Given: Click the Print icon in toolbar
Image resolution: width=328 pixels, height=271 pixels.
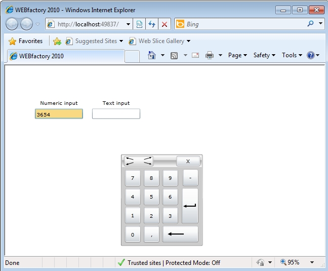Looking at the screenshot, I should coord(210,56).
